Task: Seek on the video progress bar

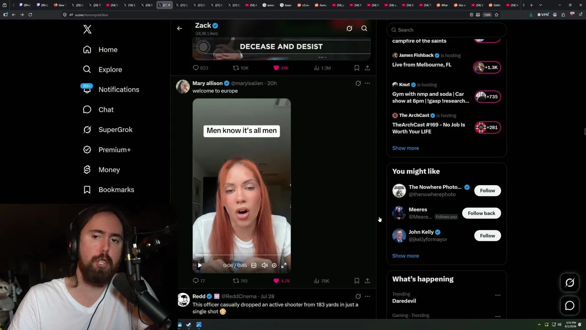Action: [241, 255]
